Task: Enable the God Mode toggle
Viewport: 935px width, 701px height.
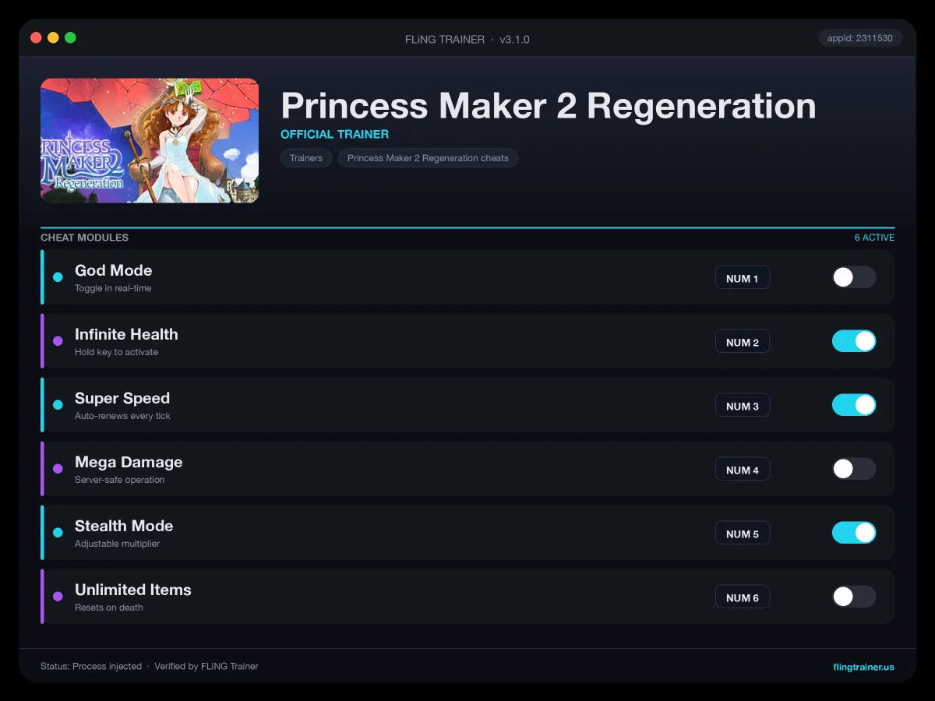Action: click(x=854, y=277)
